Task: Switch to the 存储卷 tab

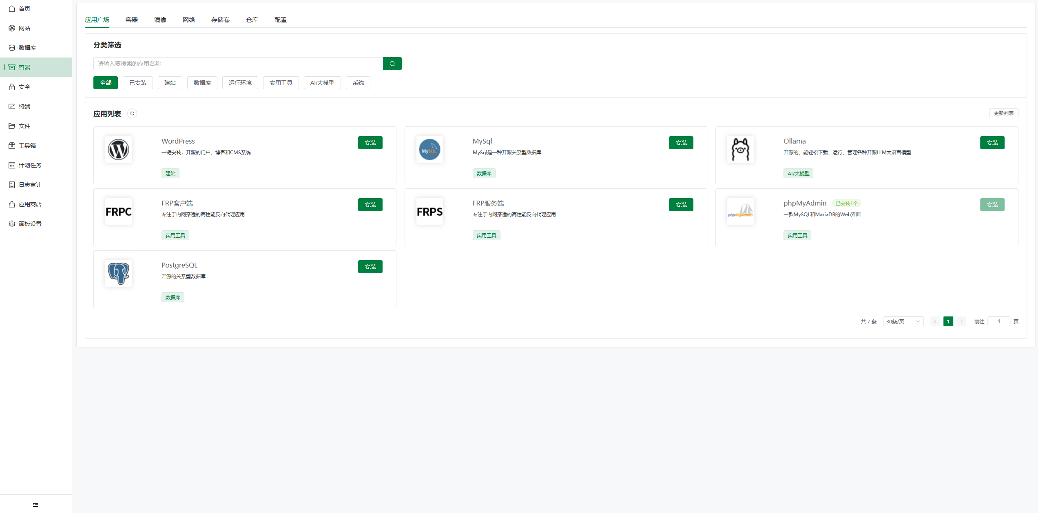Action: click(x=220, y=20)
